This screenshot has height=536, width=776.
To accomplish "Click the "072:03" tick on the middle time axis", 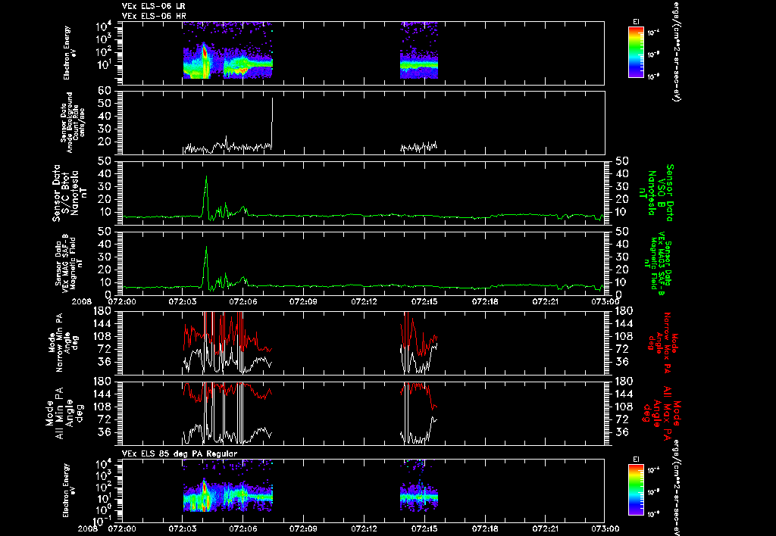I will (182, 301).
